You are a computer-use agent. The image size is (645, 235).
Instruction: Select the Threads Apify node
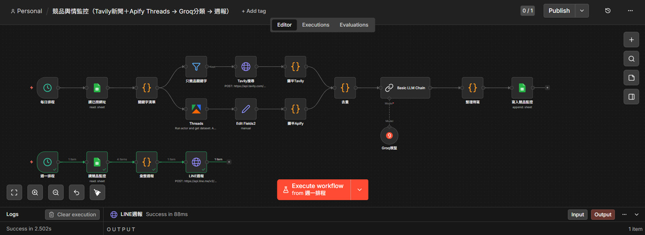[196, 109]
